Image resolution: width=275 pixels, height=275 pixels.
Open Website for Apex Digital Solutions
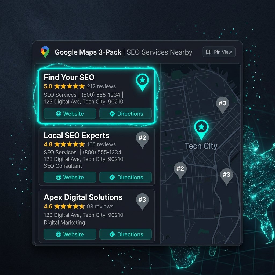70,234
